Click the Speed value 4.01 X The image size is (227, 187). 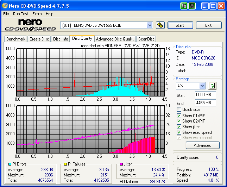coord(213,180)
